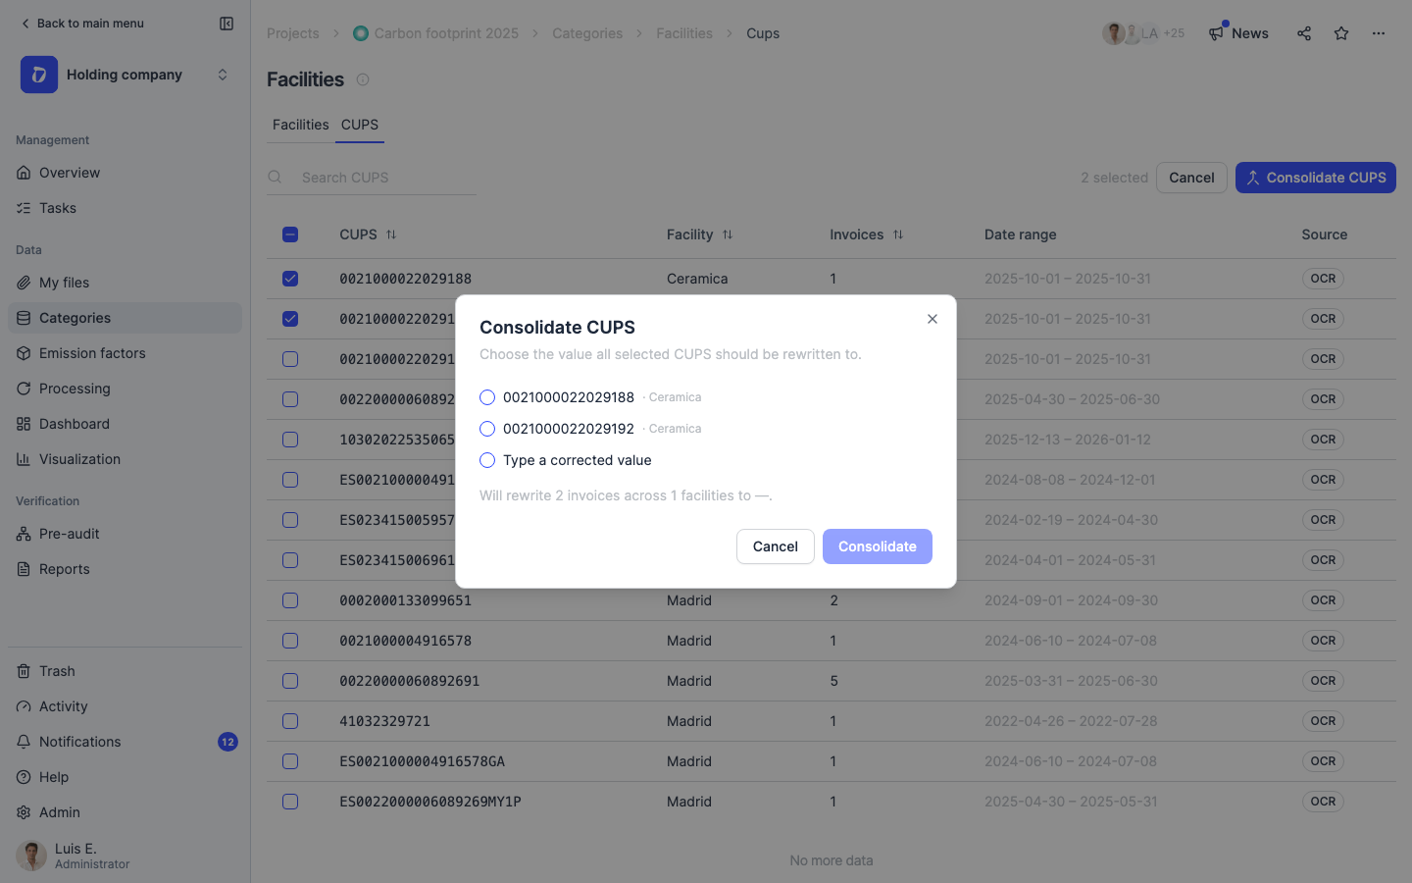The image size is (1412, 883).
Task: Check the 0021000004916578 row checkbox
Action: [x=290, y=641]
